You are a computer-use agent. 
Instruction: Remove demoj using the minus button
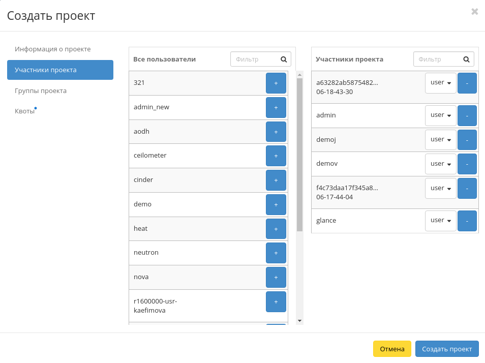coord(467,140)
